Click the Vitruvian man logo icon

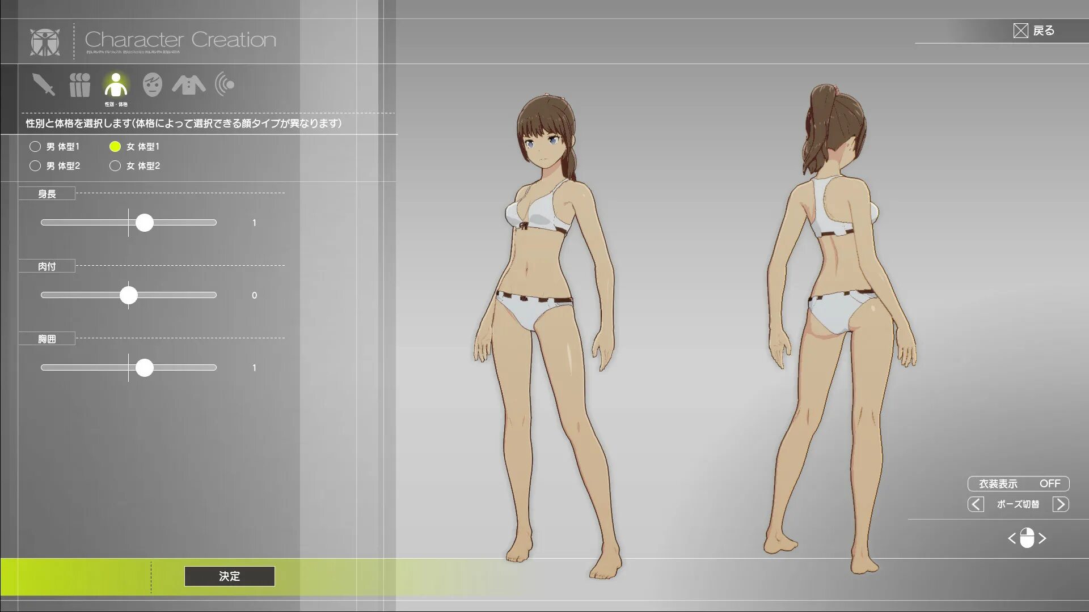coord(45,41)
